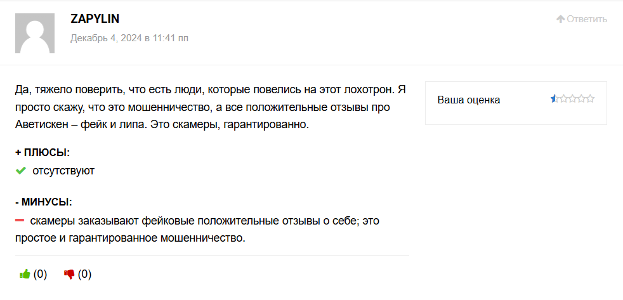
Task: Open the ZAPYLIN username
Action: 95,19
